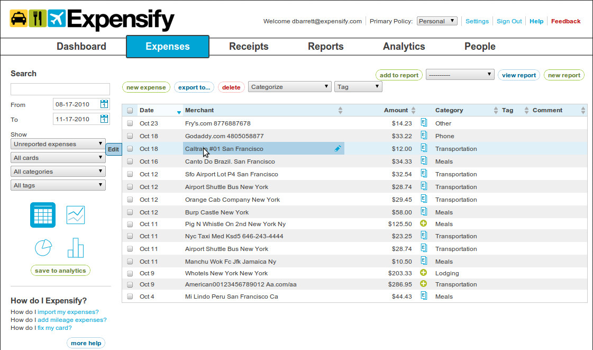Viewport: 593px width, 350px height.
Task: Open the From date calendar picker
Action: (x=103, y=104)
